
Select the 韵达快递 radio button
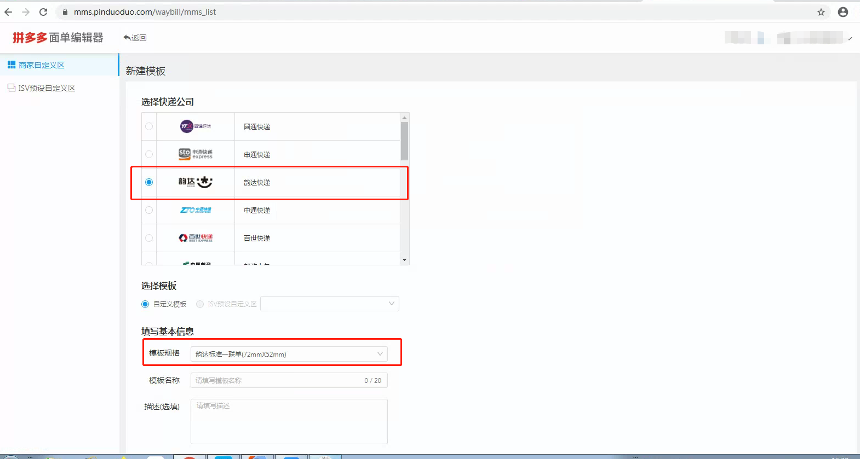click(149, 182)
